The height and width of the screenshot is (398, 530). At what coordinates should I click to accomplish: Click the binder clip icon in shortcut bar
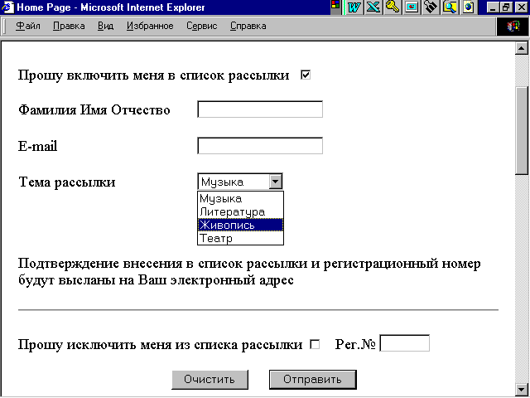point(431,7)
